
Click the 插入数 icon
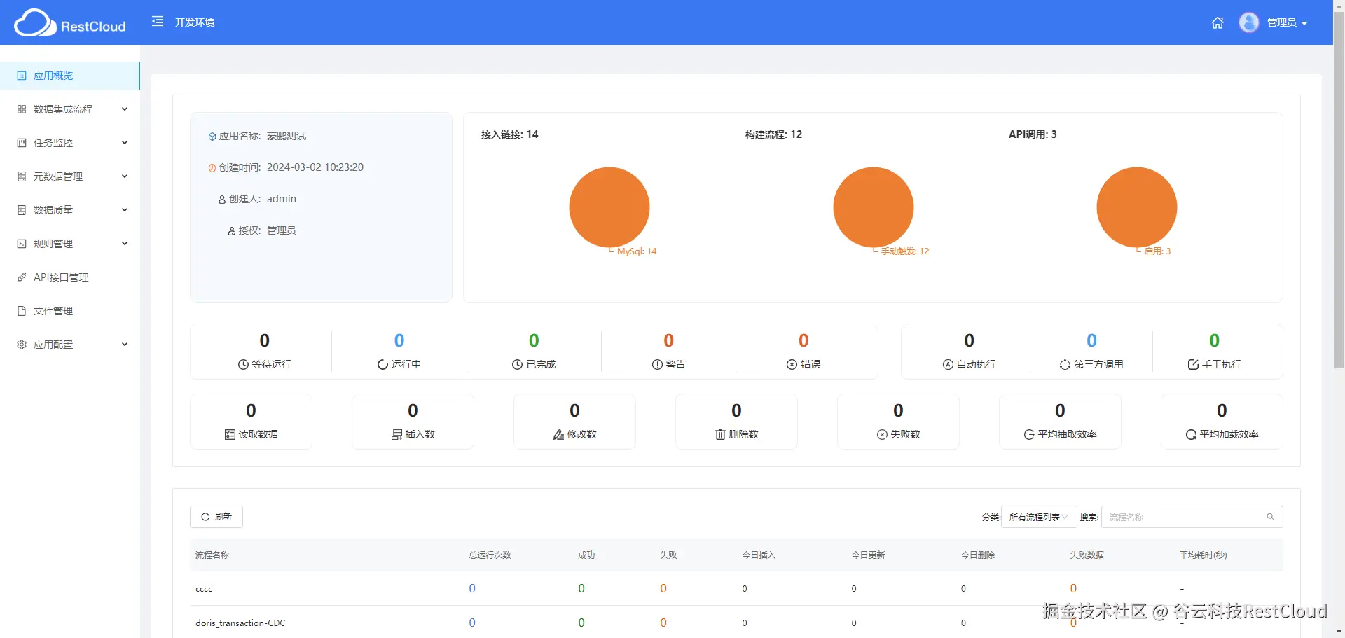tap(396, 434)
